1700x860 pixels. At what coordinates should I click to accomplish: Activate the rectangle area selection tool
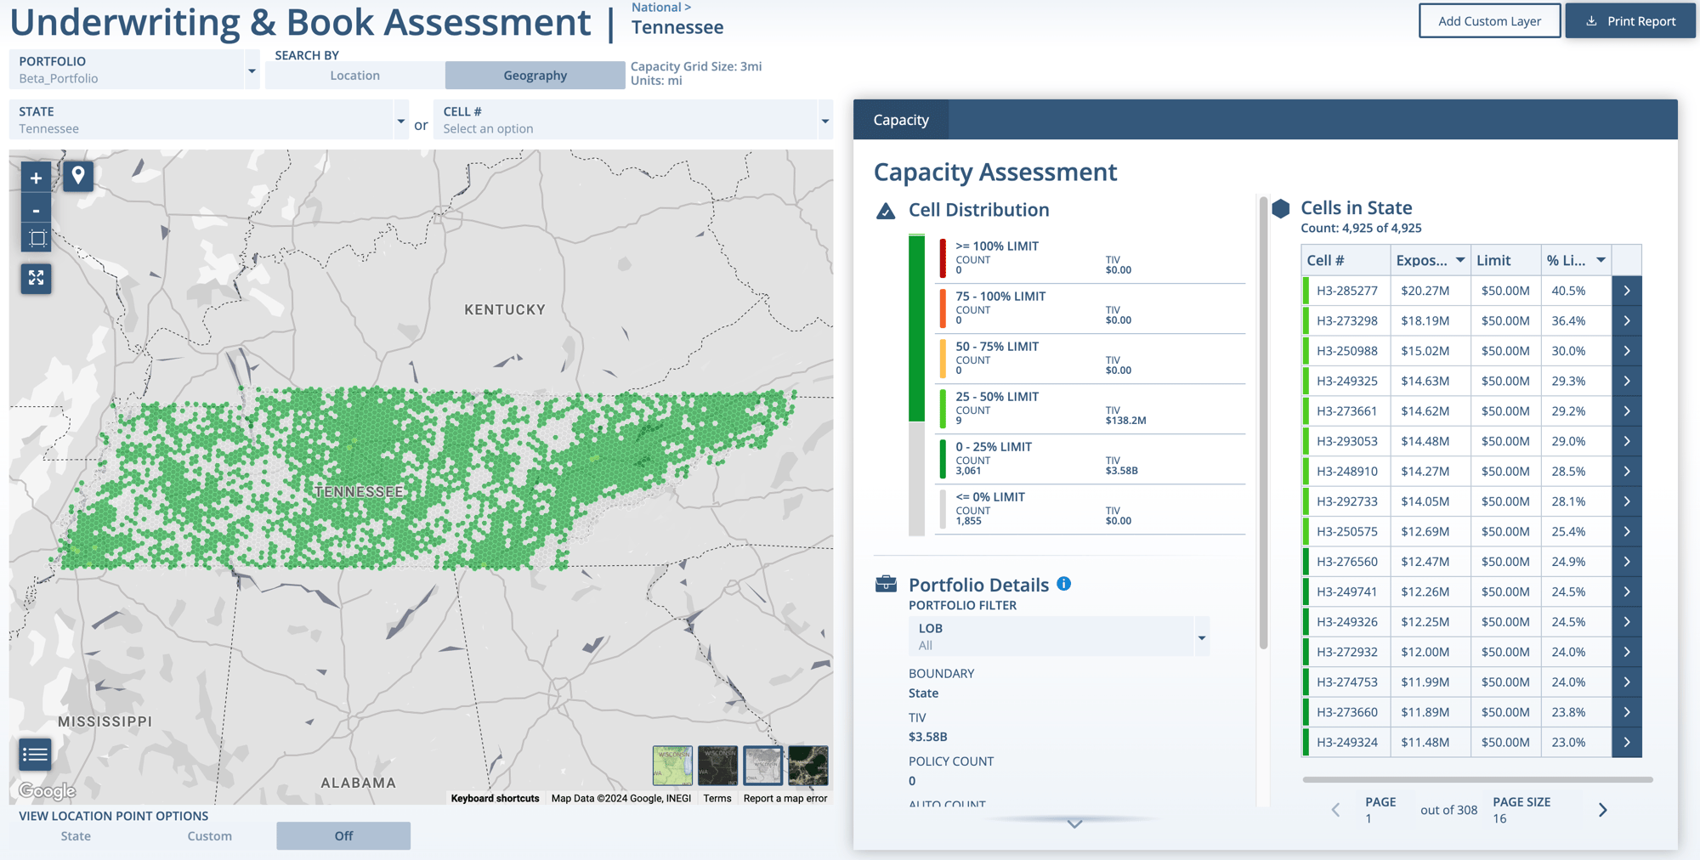(x=37, y=239)
